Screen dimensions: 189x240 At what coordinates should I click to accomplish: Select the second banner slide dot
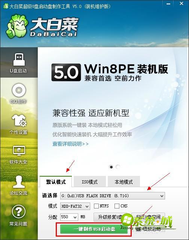point(118,167)
